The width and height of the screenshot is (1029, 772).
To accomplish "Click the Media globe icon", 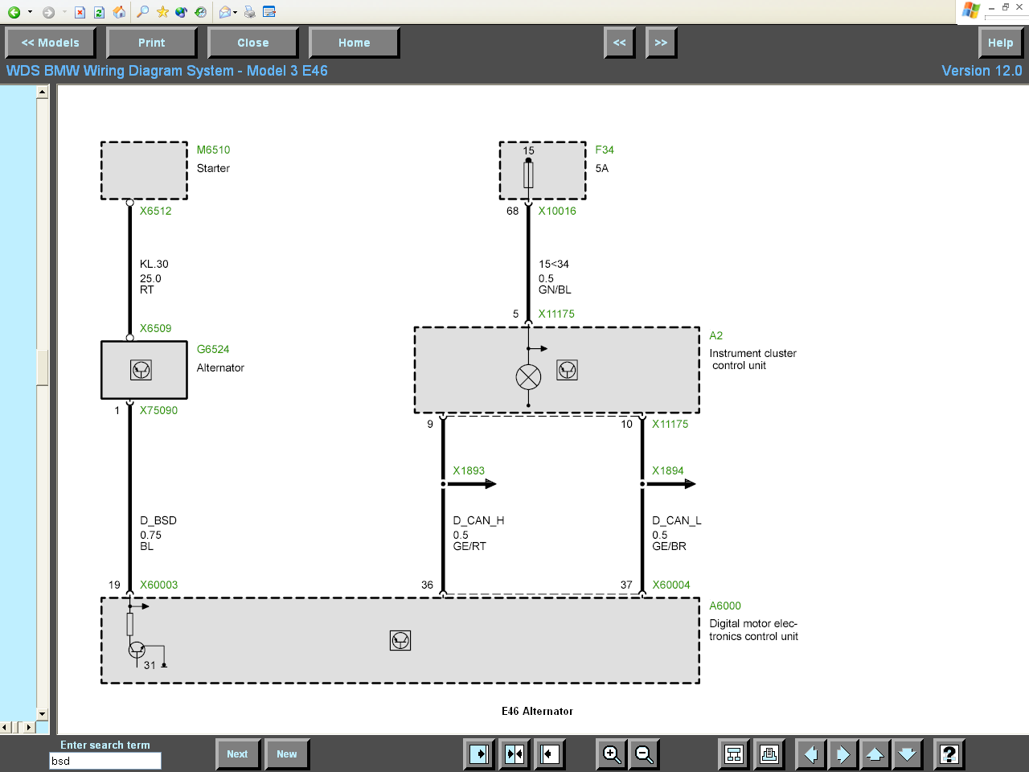I will coord(182,12).
